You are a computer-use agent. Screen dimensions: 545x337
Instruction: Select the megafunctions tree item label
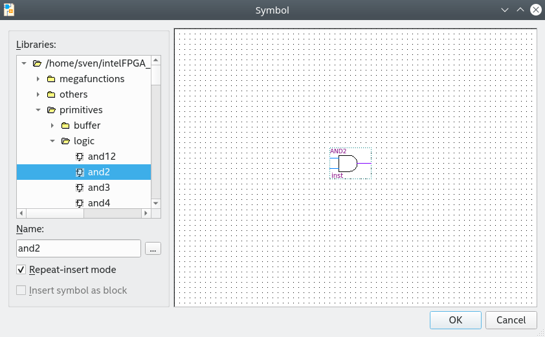(x=92, y=79)
